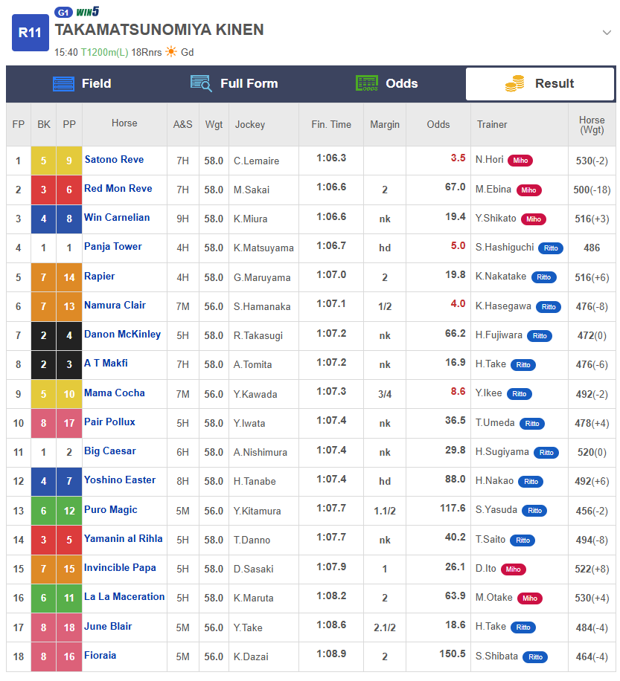The height and width of the screenshot is (681, 620).
Task: Click Ritto badge beside H.Nakao
Action: point(531,482)
